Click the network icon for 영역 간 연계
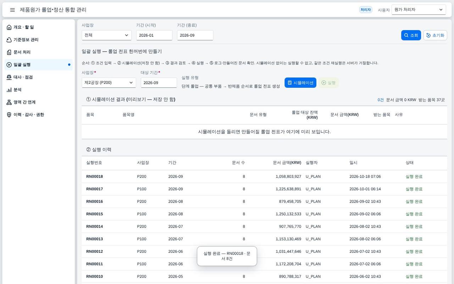Viewport: 454px width, 284px height. (x=9, y=102)
